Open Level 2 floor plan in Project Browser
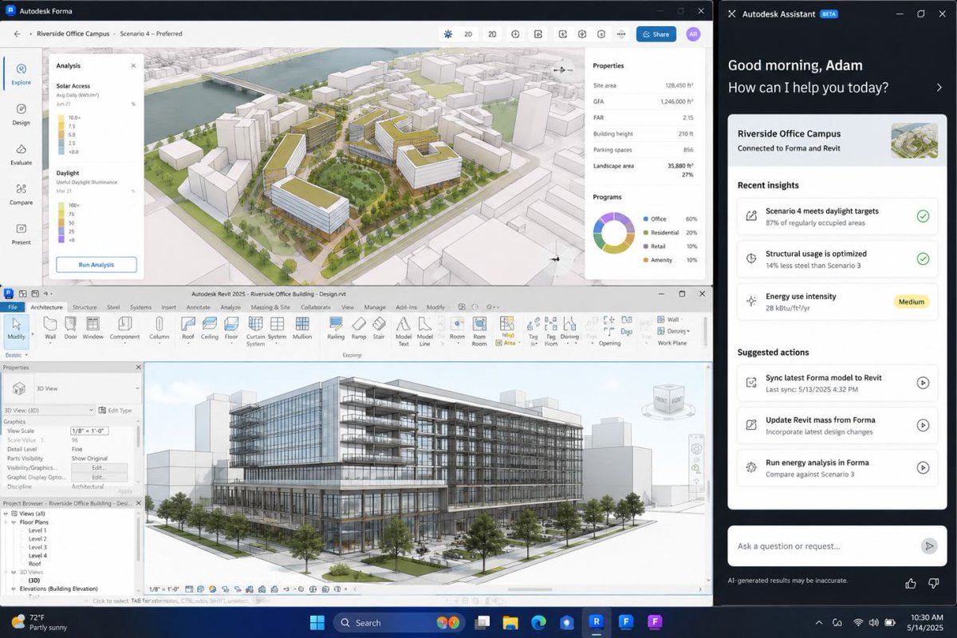Image resolution: width=957 pixels, height=638 pixels. coord(37,539)
